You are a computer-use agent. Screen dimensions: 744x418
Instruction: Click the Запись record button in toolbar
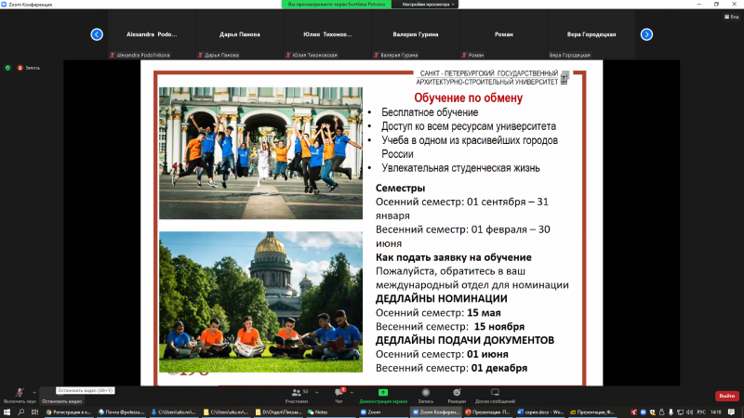coord(426,396)
